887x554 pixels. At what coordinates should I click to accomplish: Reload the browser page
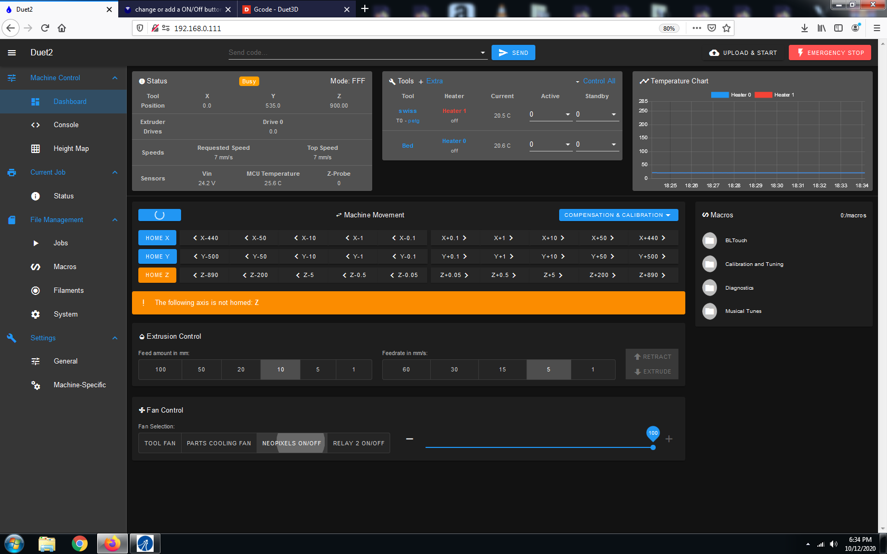coord(45,28)
